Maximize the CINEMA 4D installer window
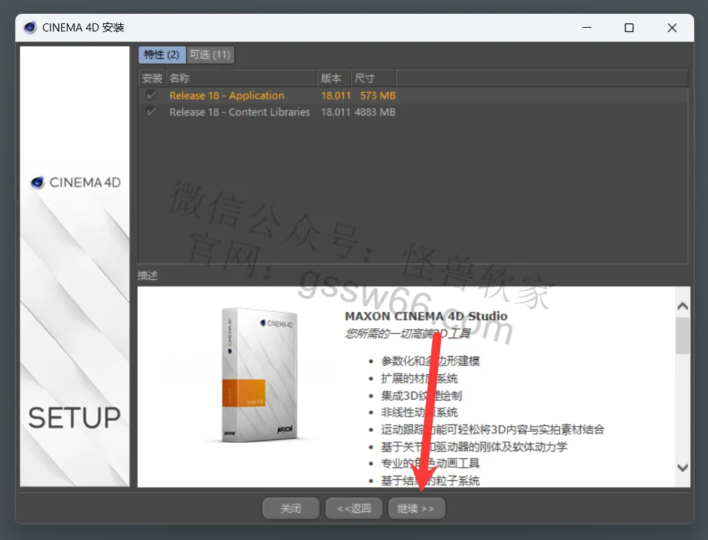This screenshot has width=708, height=540. coord(629,28)
